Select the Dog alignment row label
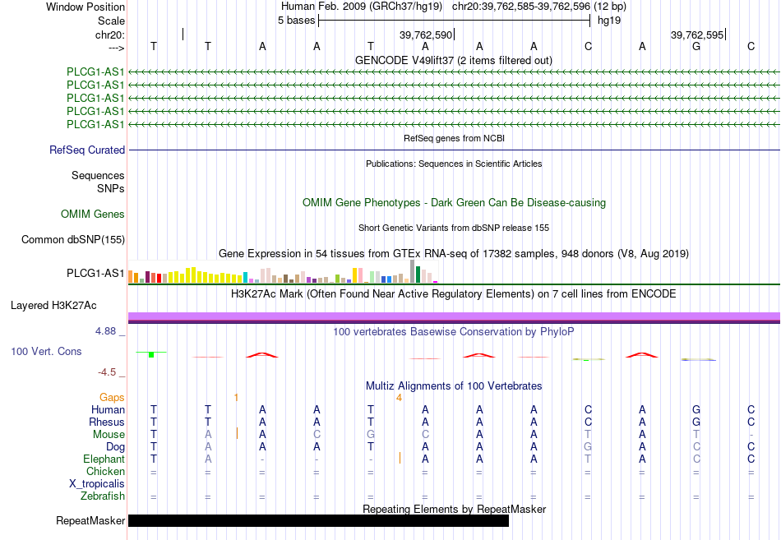Viewport: 781px width, 540px height. pos(115,447)
